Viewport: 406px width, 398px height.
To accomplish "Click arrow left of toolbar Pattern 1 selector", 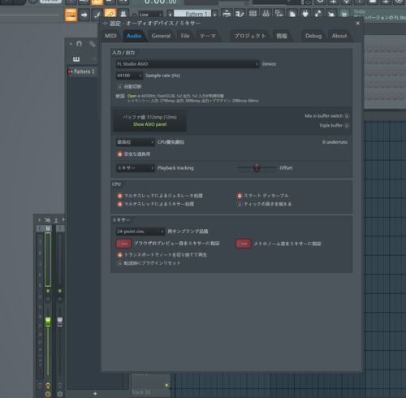I will (x=170, y=14).
